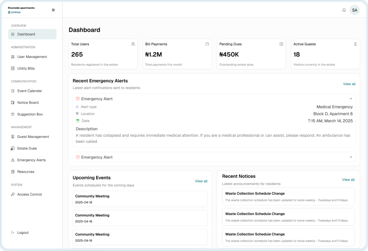
Task: View all Recent Emergency Alerts
Action: click(349, 84)
